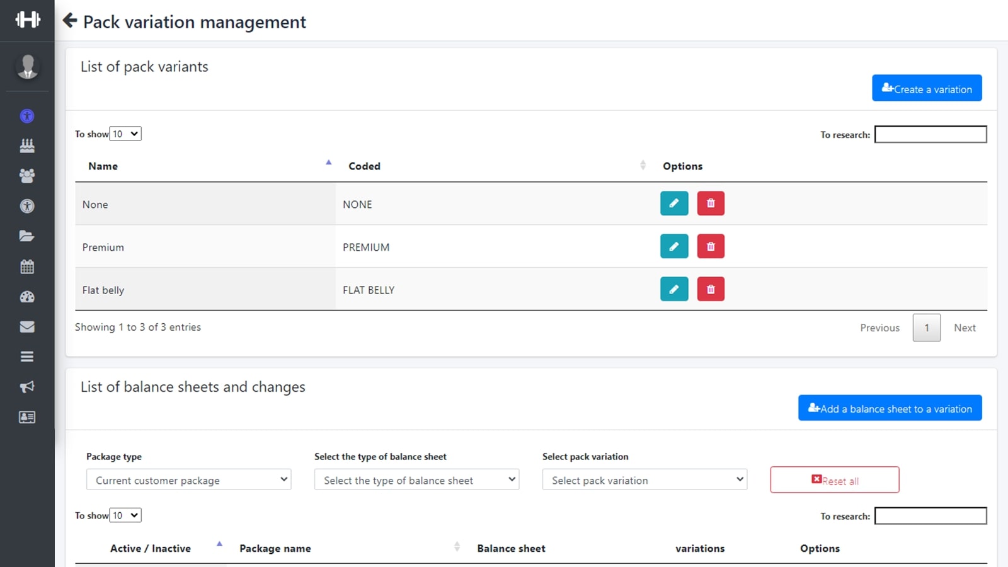Screen dimensions: 1008x567
Task: Open the envelope messages sidebar icon
Action: click(27, 327)
